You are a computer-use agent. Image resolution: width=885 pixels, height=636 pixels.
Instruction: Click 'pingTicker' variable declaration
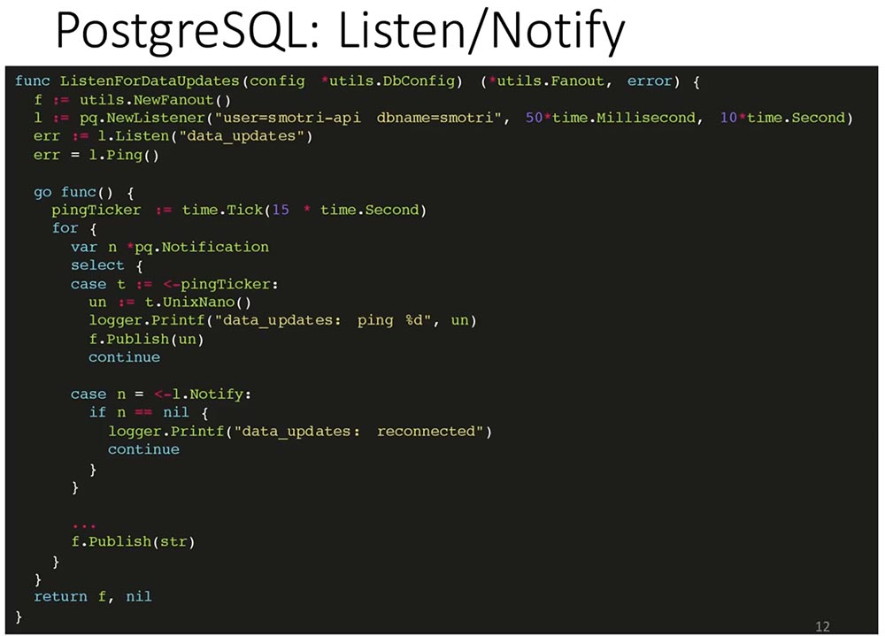coord(96,210)
